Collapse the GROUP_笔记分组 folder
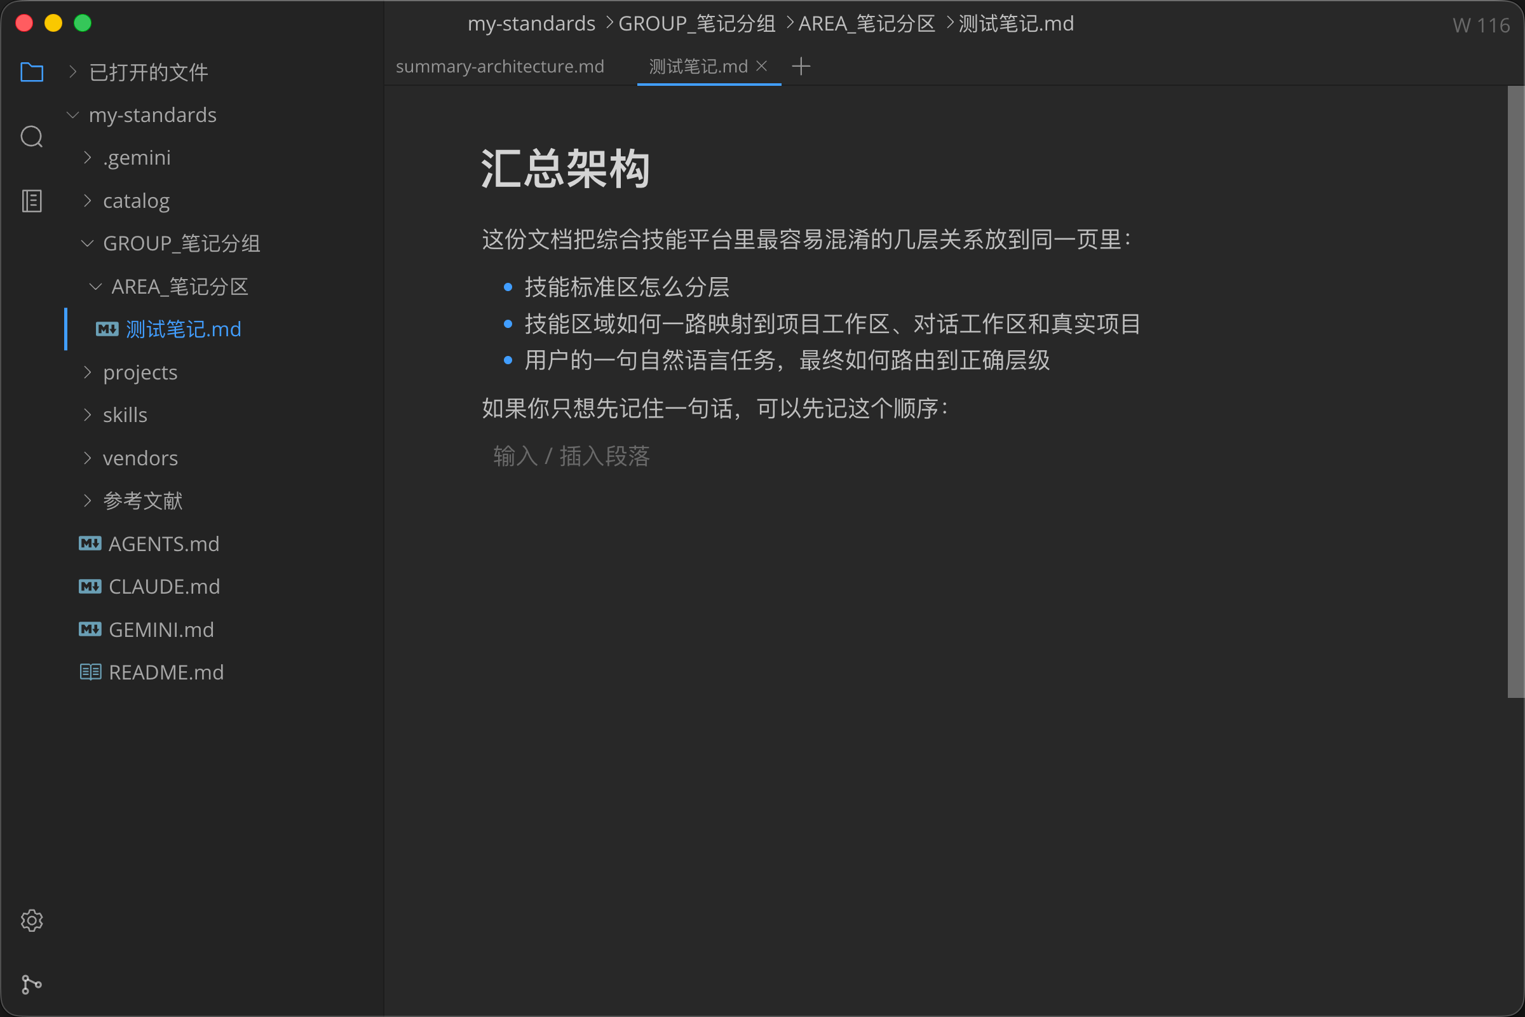 tap(87, 243)
